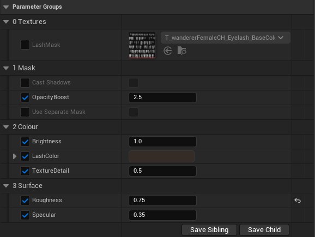Select the TextureDetail parameter label
The width and height of the screenshot is (315, 237).
[51, 171]
